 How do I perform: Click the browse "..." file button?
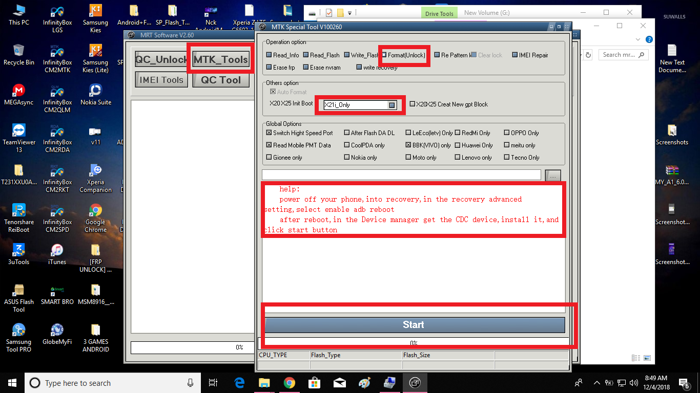pos(553,176)
